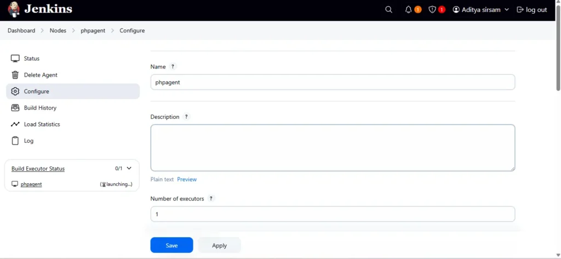Click the Apply button
The width and height of the screenshot is (561, 259).
point(219,245)
